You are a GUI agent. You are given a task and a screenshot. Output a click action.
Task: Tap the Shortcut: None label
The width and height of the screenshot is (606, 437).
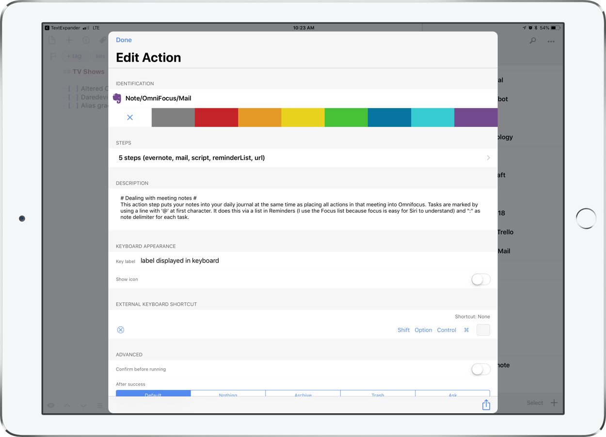point(472,316)
